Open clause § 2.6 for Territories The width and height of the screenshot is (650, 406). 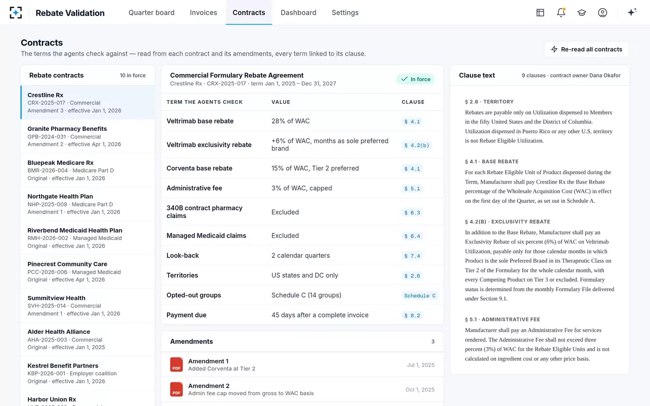[x=412, y=276]
